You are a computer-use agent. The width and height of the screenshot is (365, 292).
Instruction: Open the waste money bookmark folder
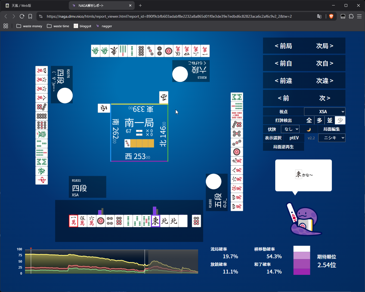click(x=29, y=26)
